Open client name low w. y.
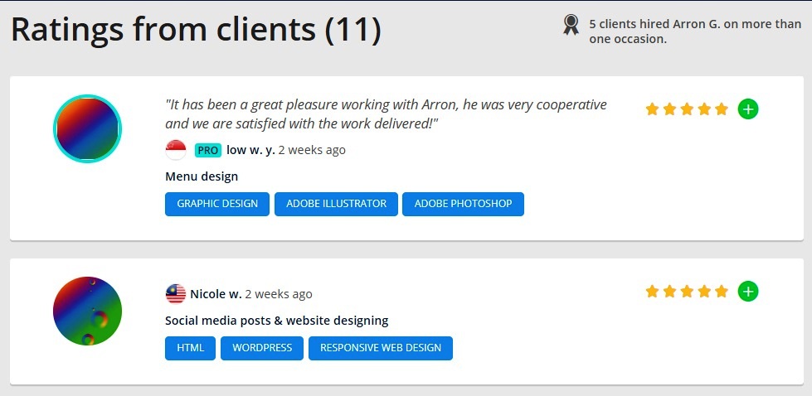This screenshot has height=396, width=812. 250,150
